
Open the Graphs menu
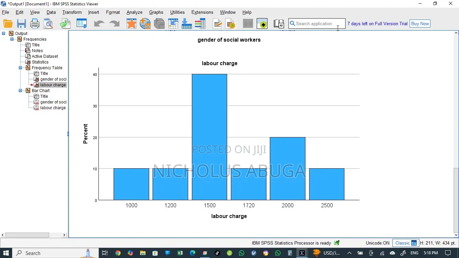coord(156,12)
